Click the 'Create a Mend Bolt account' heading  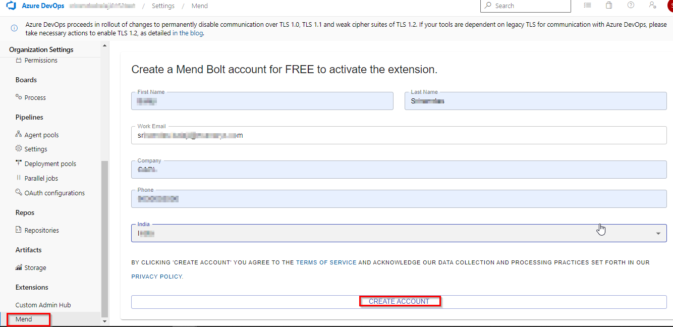coord(285,70)
